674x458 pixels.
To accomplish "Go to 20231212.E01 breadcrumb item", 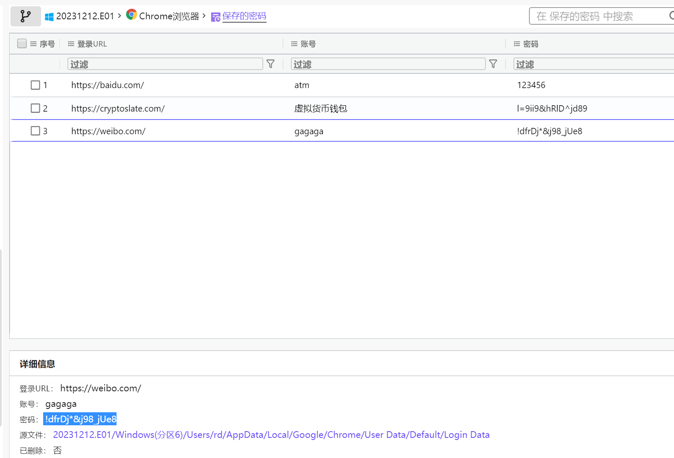I will click(x=85, y=16).
